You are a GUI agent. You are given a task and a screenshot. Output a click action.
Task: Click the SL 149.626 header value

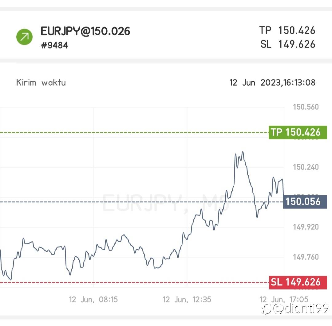[x=288, y=44]
